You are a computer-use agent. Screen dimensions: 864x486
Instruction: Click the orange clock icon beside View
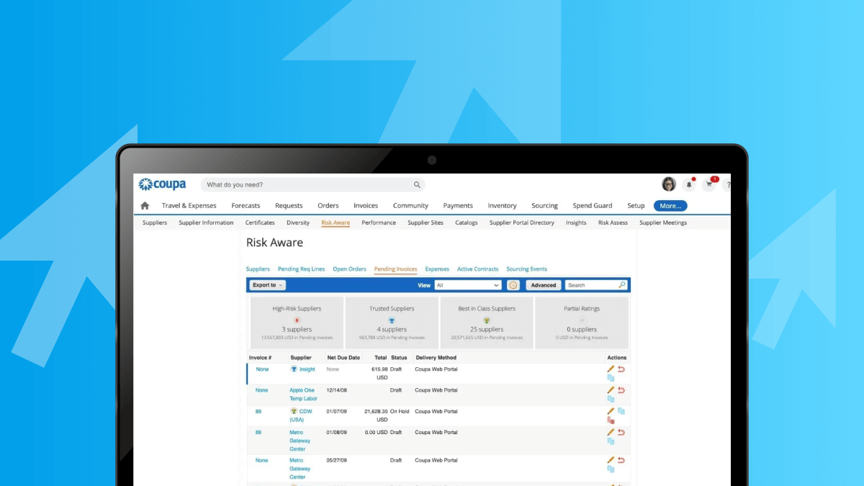(x=513, y=285)
